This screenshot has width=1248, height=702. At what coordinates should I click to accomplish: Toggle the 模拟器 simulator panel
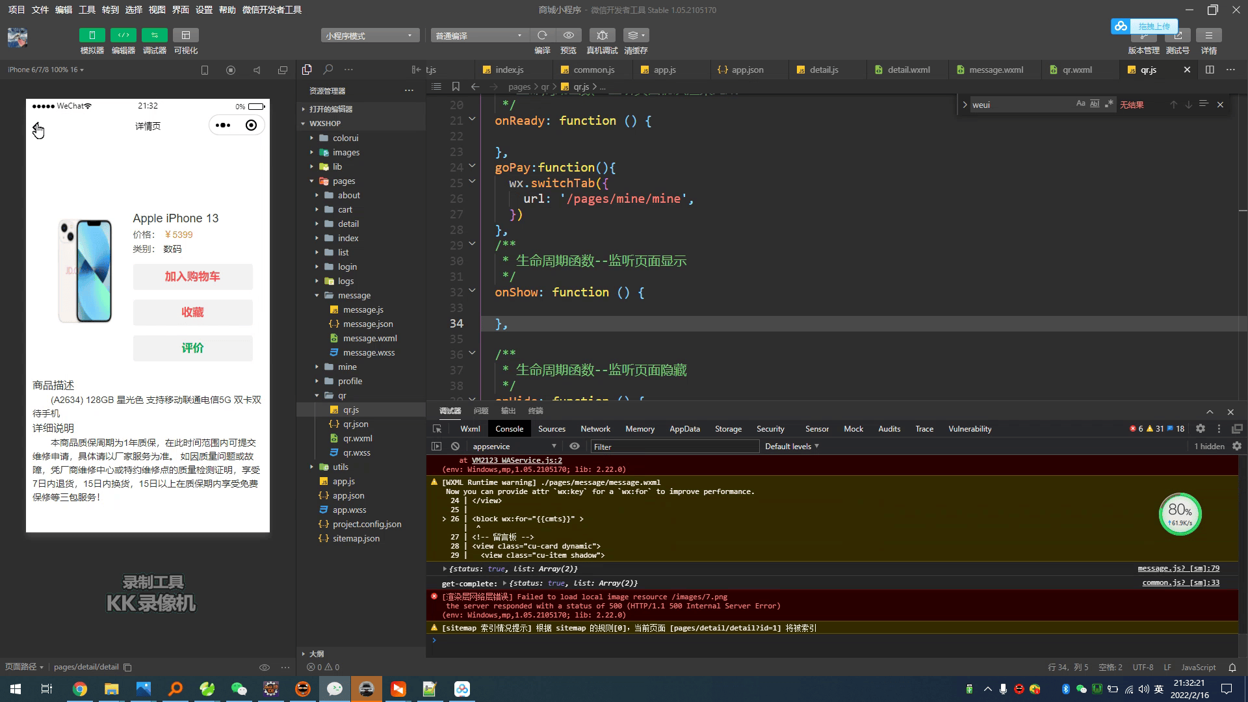click(92, 35)
